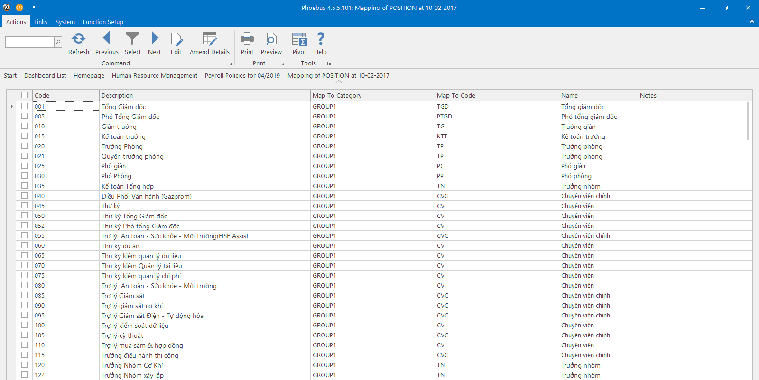Collapse the ribbon with chevron
The image size is (759, 380).
click(752, 22)
